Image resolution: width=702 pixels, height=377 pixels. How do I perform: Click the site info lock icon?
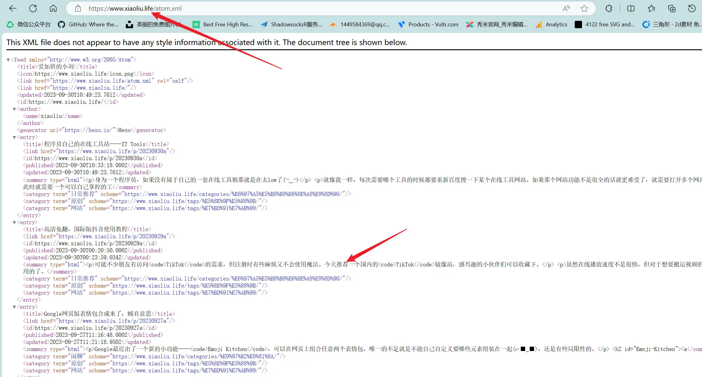pos(78,9)
